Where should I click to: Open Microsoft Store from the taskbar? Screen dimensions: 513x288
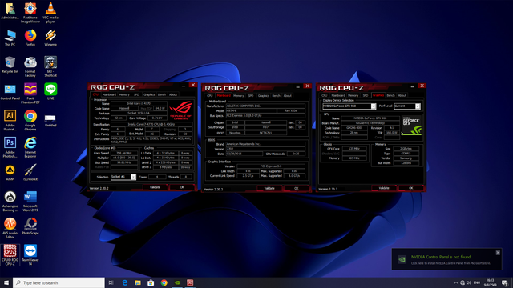pos(151,282)
